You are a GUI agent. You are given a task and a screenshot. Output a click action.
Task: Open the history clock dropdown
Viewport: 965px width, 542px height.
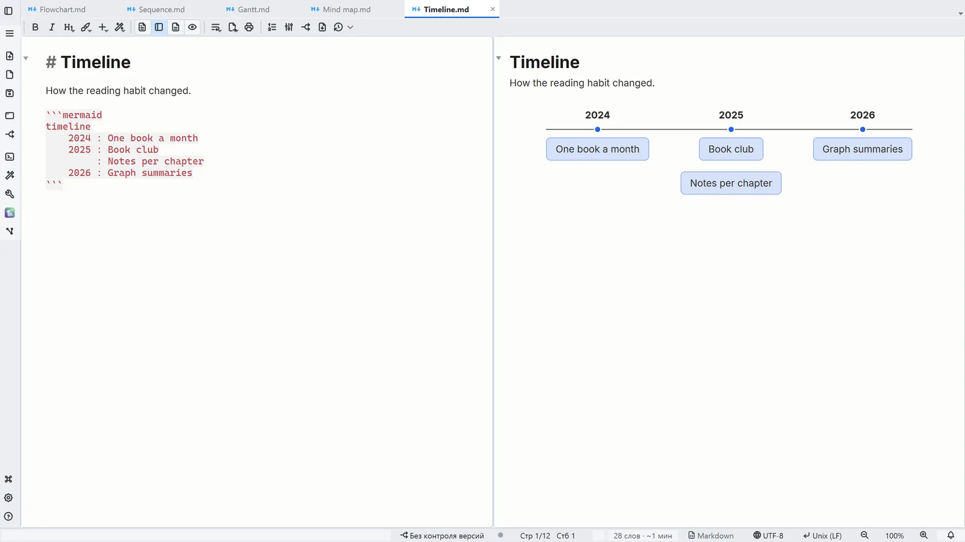tap(343, 27)
